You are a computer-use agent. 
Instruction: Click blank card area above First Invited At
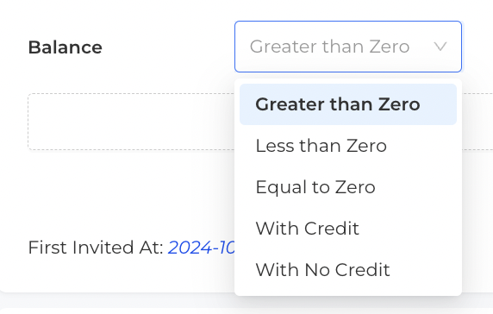click(126, 195)
